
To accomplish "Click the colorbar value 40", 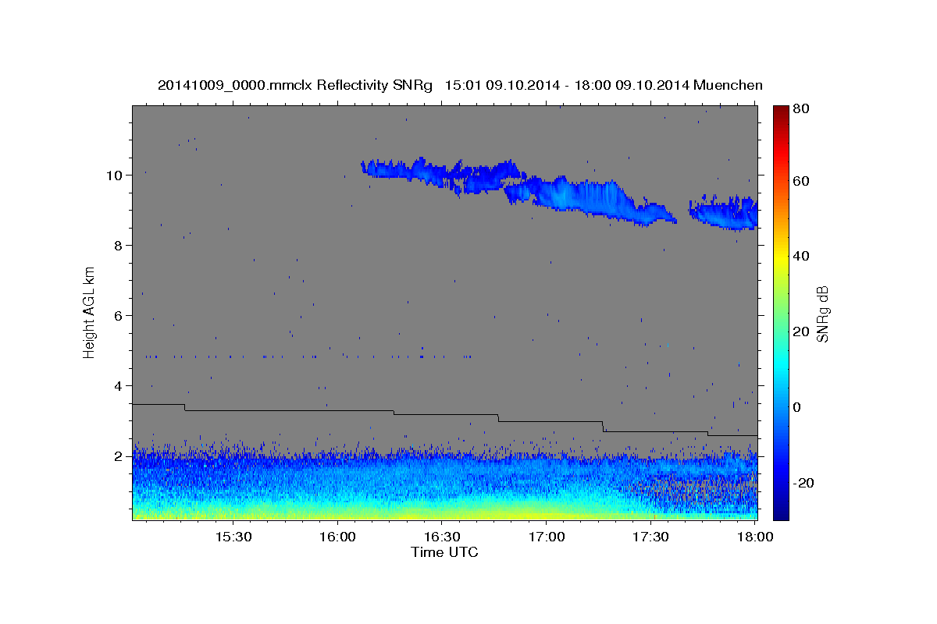I will point(802,257).
